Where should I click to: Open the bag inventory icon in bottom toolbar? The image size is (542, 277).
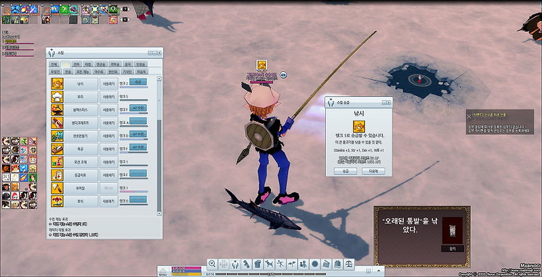[x=258, y=264]
